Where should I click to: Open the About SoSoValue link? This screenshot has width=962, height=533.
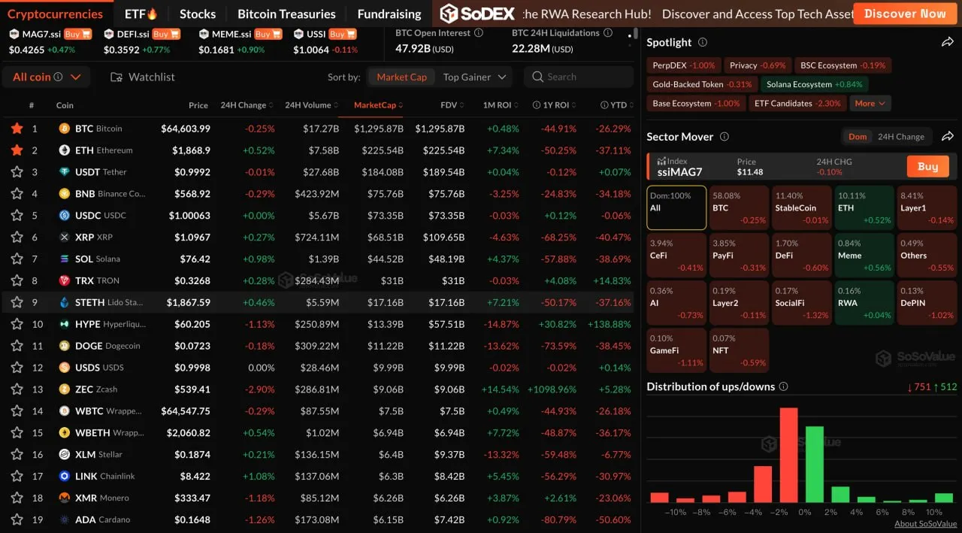coord(925,524)
